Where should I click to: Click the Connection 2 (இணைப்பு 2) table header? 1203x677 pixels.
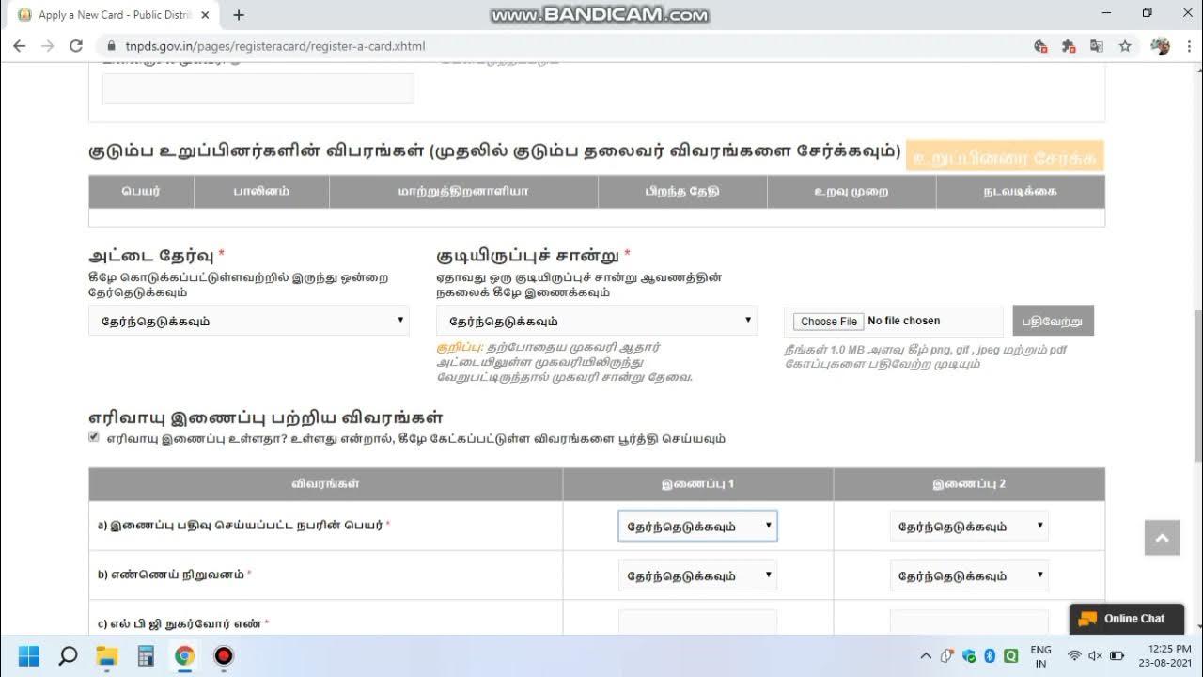pos(969,484)
